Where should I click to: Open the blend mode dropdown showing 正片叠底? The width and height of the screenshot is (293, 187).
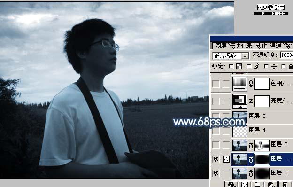231,56
